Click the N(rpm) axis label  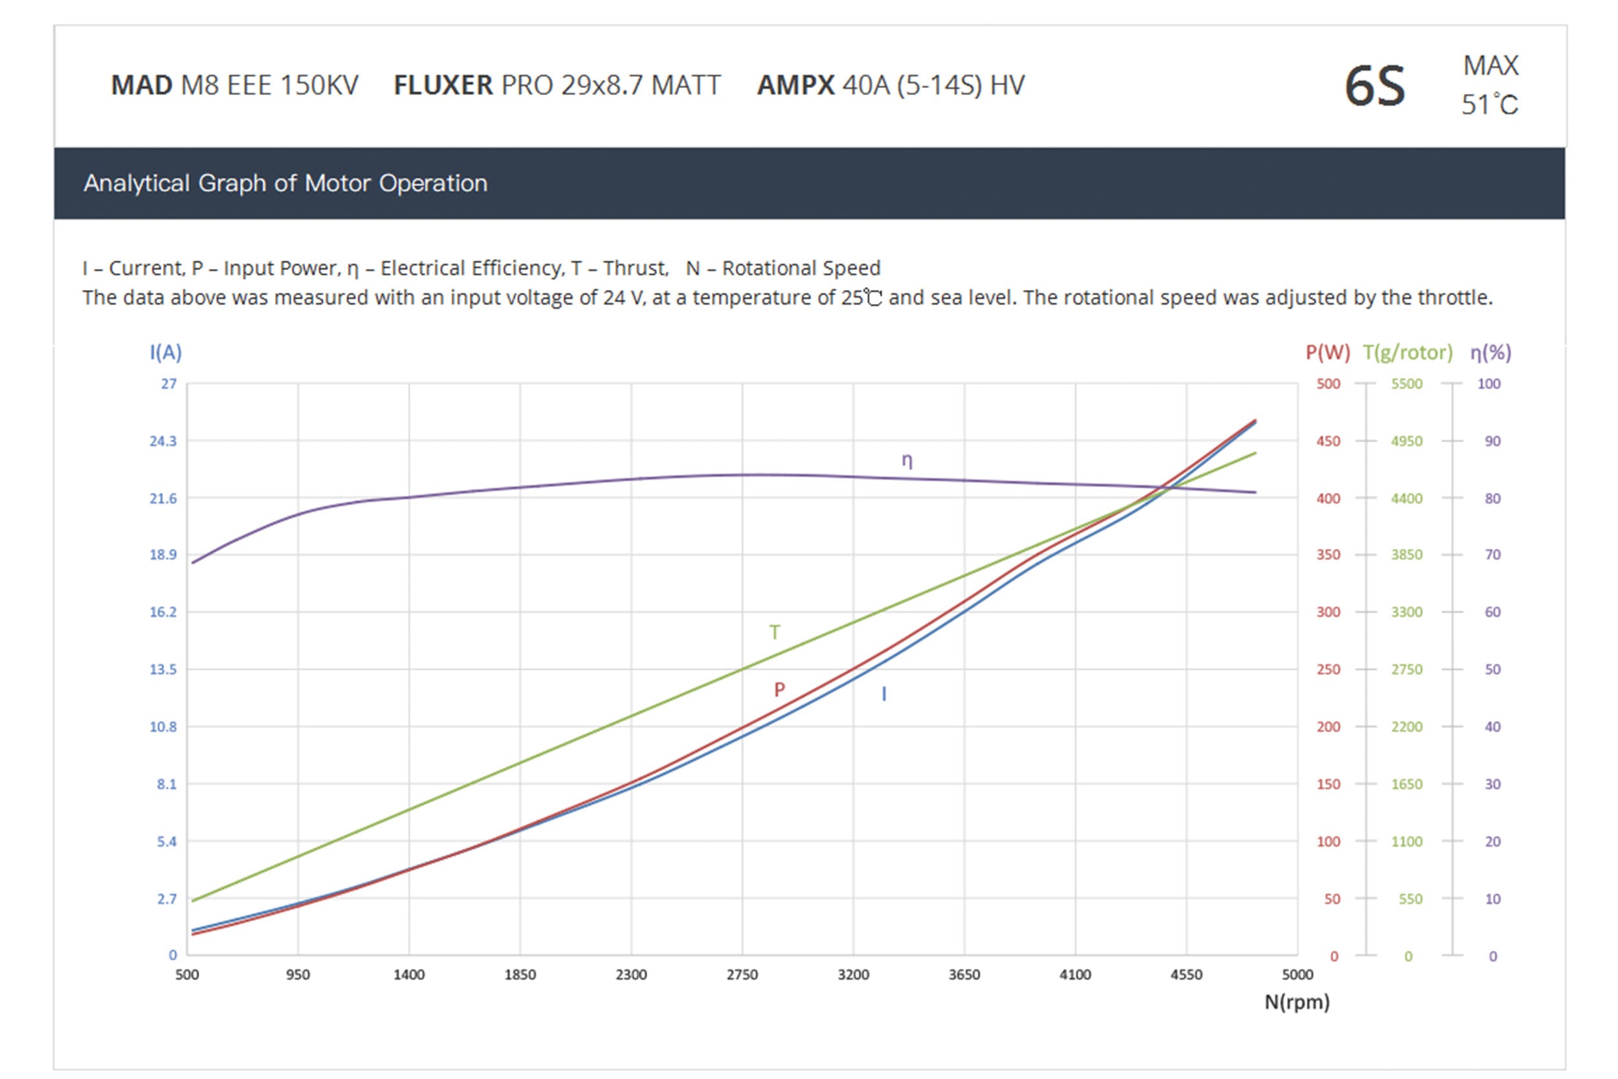coord(1297,1002)
